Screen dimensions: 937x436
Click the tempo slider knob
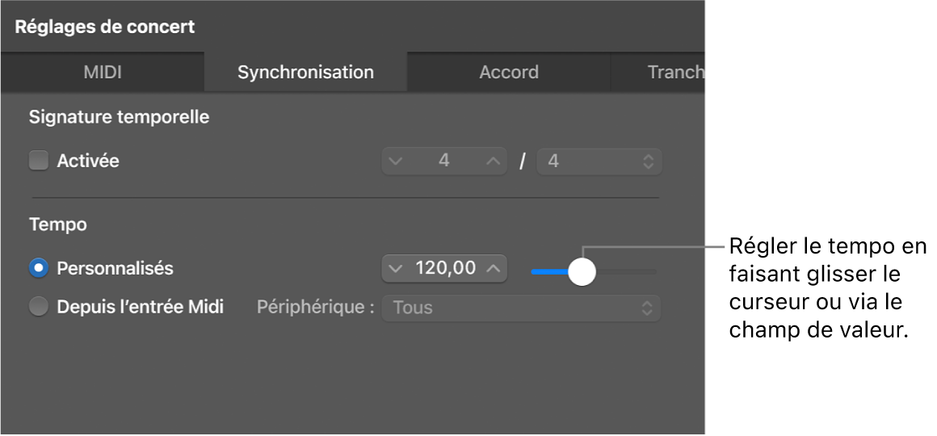tap(582, 271)
